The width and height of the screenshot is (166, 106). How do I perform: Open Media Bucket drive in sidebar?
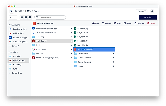tap(19, 60)
